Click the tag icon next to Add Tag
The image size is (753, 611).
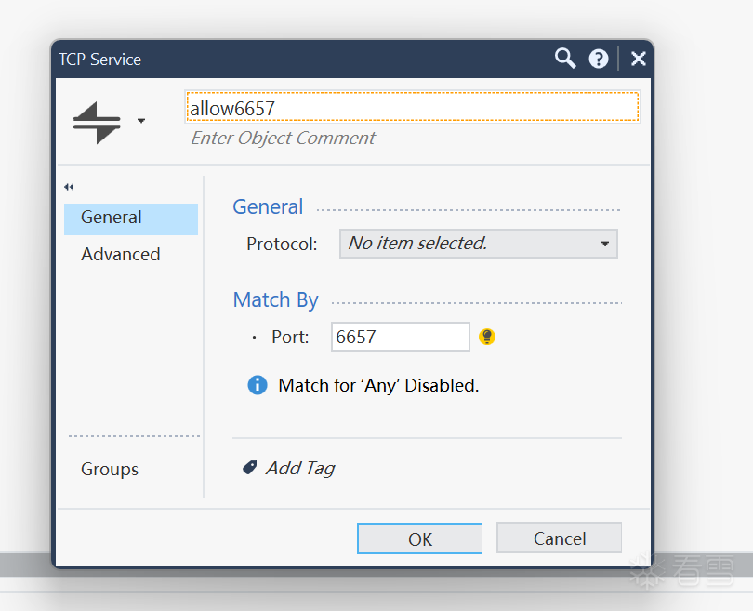[x=249, y=468]
